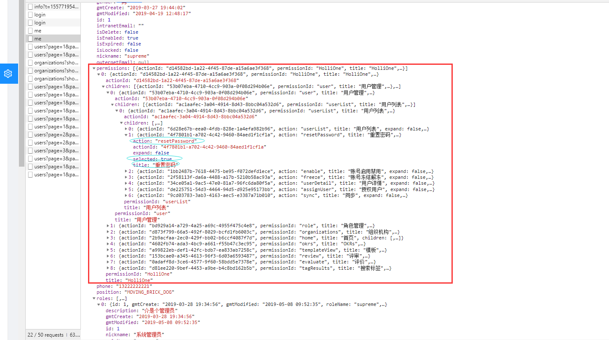
Task: Click the permissionId: "user" property line
Action: point(142,213)
